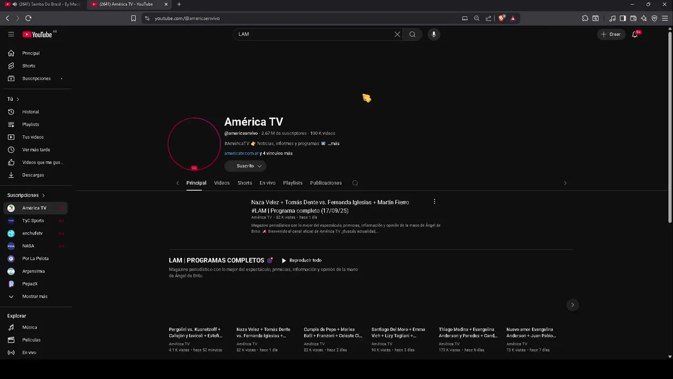The image size is (673, 379).
Task: Open Thiago Medina video
Action: pyautogui.click(x=468, y=333)
